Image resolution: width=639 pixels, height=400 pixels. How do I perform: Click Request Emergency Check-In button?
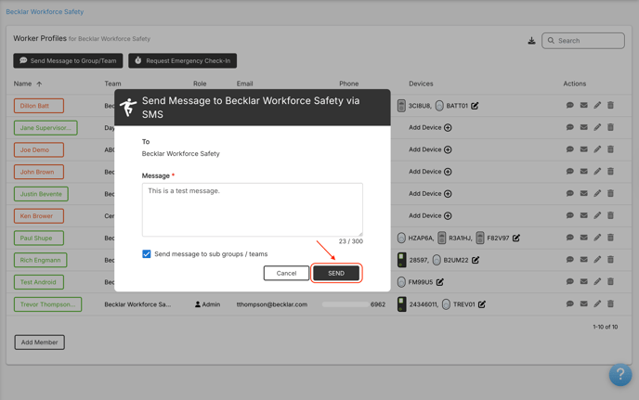(182, 60)
